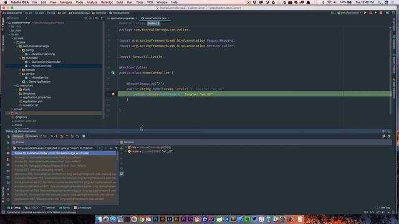Click the Step Over debugger icon
The height and width of the screenshot is (224, 399).
(51, 136)
